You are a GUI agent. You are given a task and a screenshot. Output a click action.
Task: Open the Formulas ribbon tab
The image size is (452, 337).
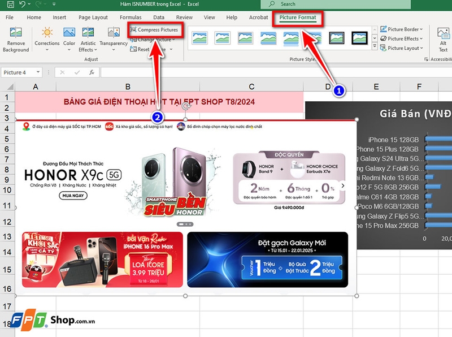[131, 17]
